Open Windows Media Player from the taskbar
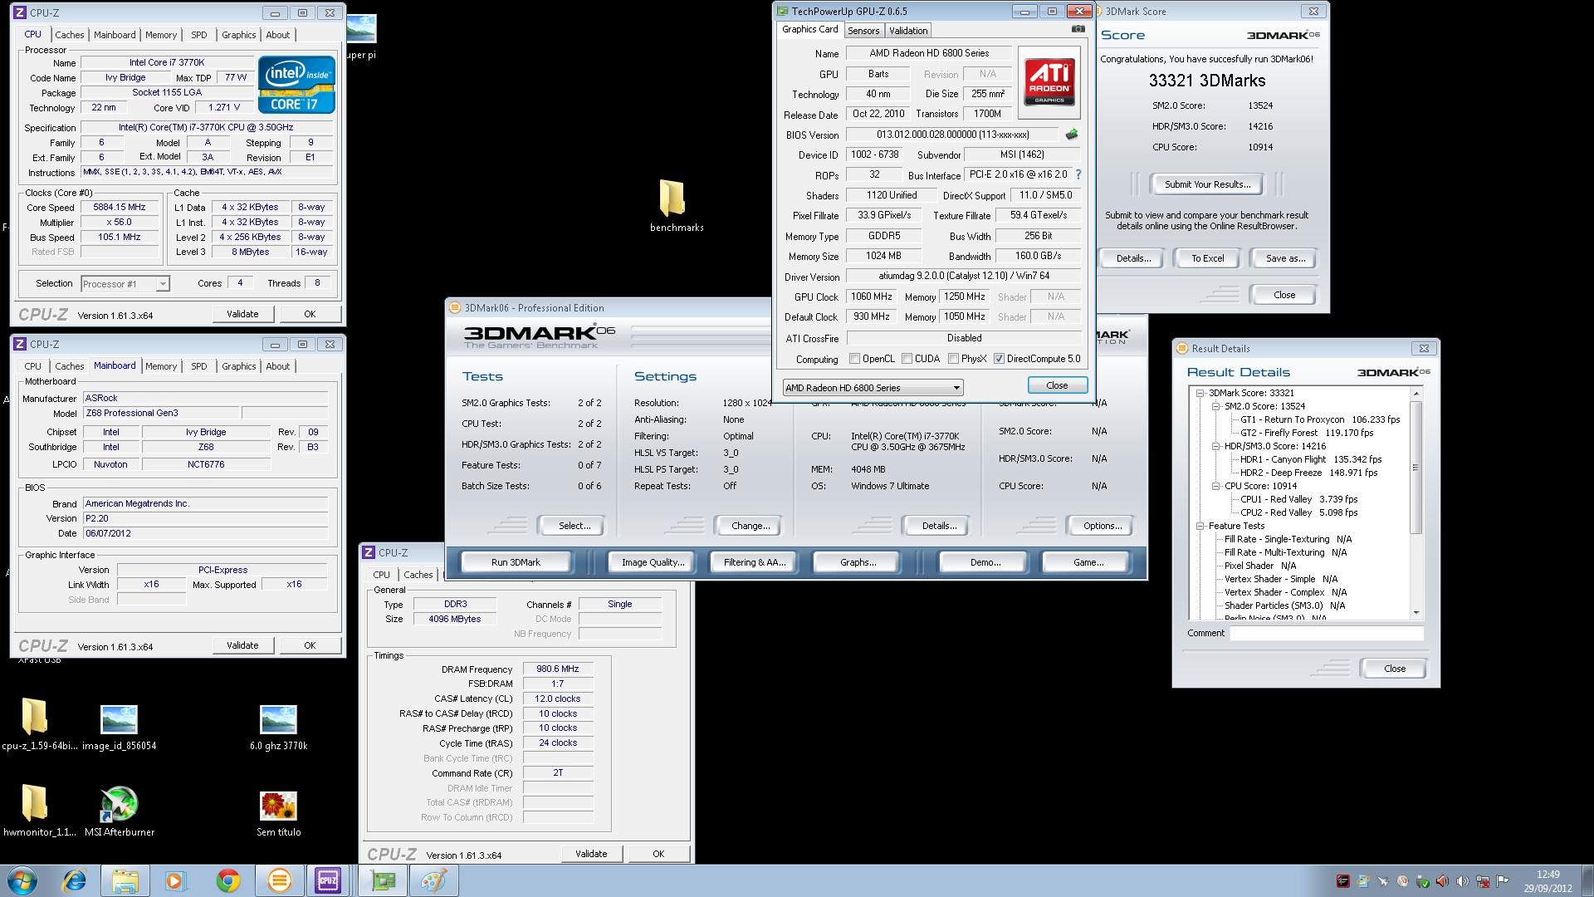 pos(175,880)
